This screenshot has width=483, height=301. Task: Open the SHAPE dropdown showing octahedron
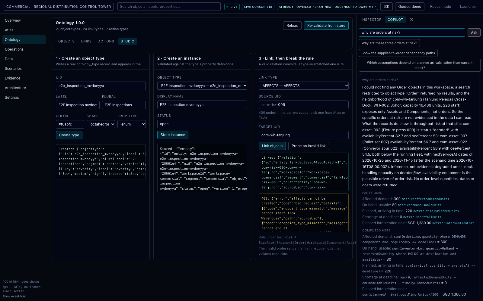pyautogui.click(x=101, y=124)
